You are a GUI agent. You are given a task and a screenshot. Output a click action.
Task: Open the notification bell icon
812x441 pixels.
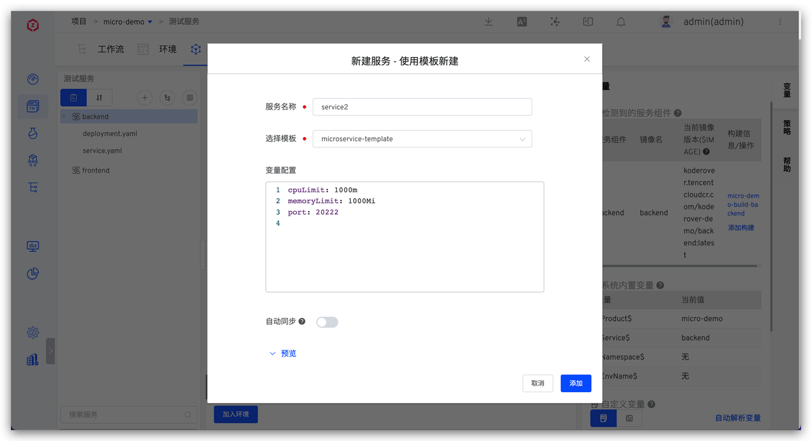pyautogui.click(x=621, y=22)
